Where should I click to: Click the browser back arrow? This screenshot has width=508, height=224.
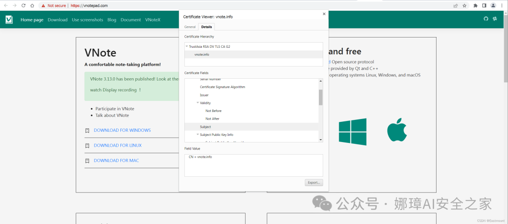[6, 6]
